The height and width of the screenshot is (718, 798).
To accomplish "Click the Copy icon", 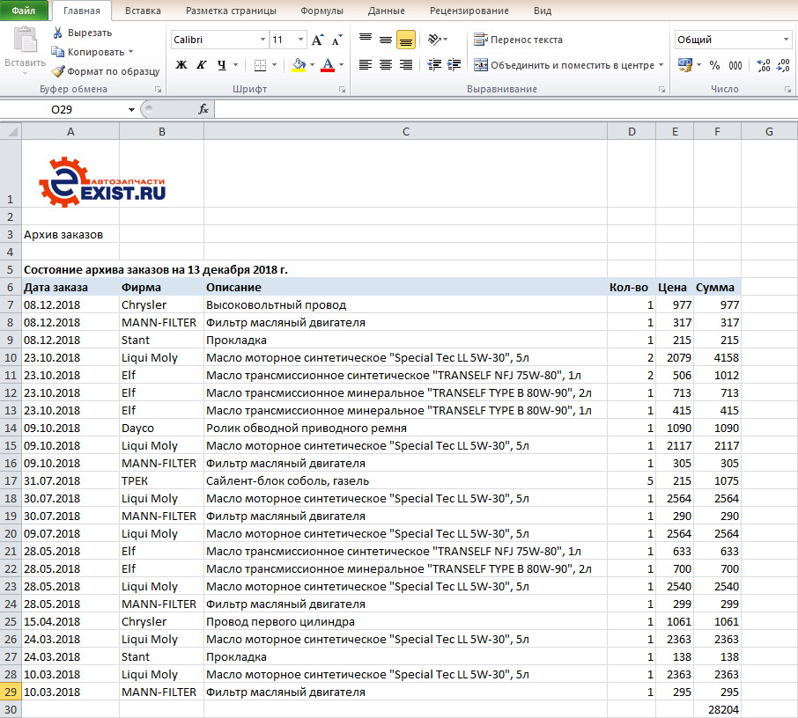I will pos(57,51).
